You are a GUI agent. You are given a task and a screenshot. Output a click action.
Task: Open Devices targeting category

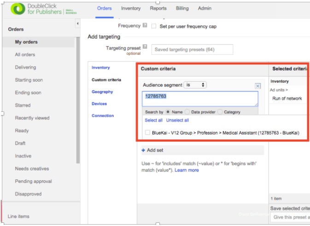(99, 104)
